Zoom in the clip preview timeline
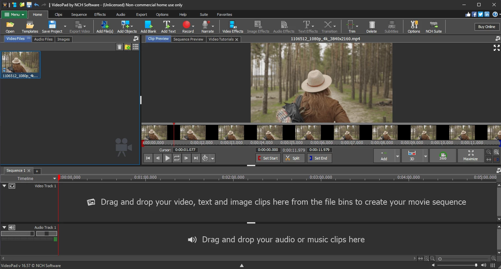Image resolution: width=501 pixels, height=269 pixels. 496,152
